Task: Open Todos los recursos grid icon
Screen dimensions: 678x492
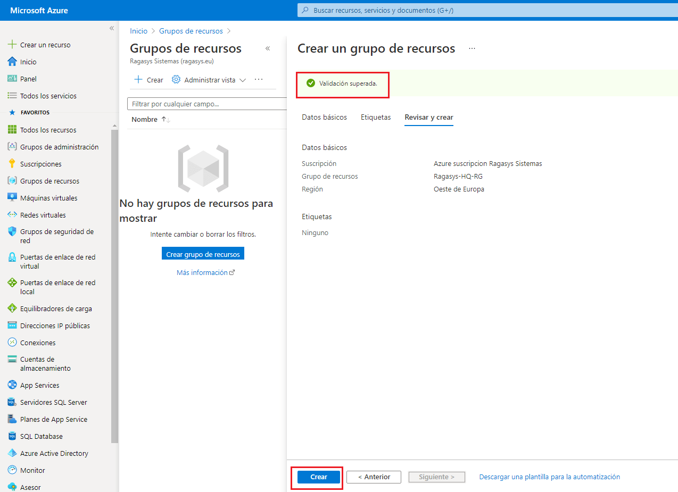Action: (12, 130)
